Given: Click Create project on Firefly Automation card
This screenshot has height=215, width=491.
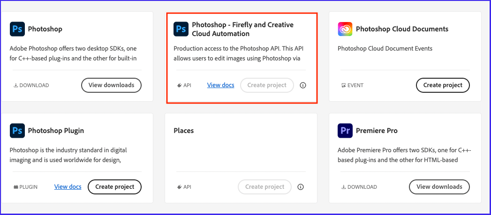Looking at the screenshot, I should [267, 85].
